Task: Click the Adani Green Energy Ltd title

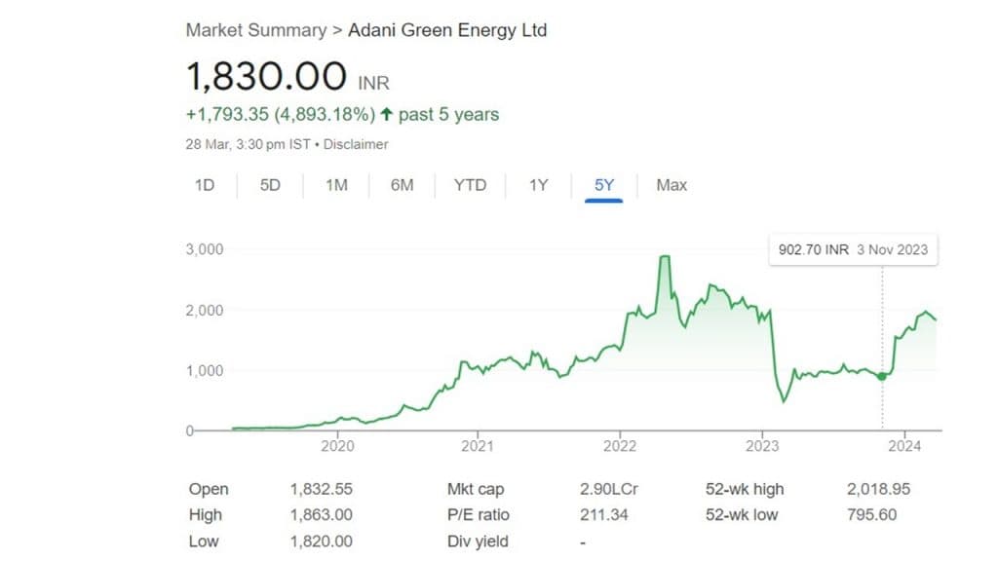Action: 447,30
